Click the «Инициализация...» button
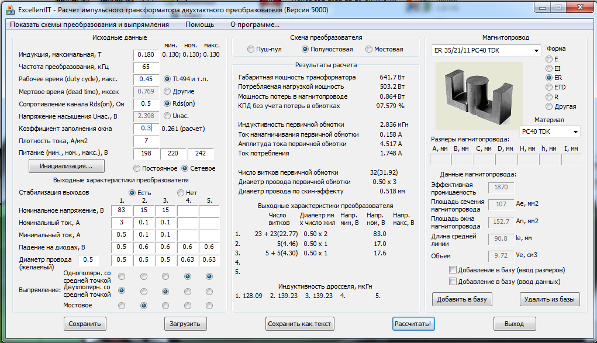The height and width of the screenshot is (343, 597). (x=66, y=166)
